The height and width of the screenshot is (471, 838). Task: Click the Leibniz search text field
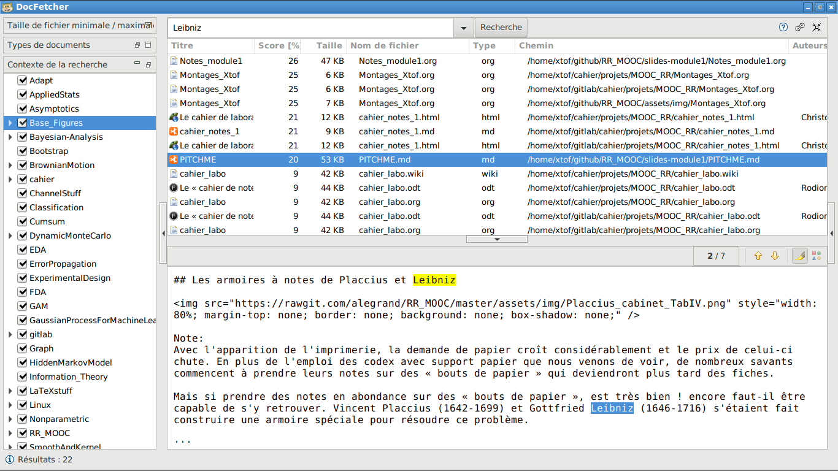pos(310,28)
